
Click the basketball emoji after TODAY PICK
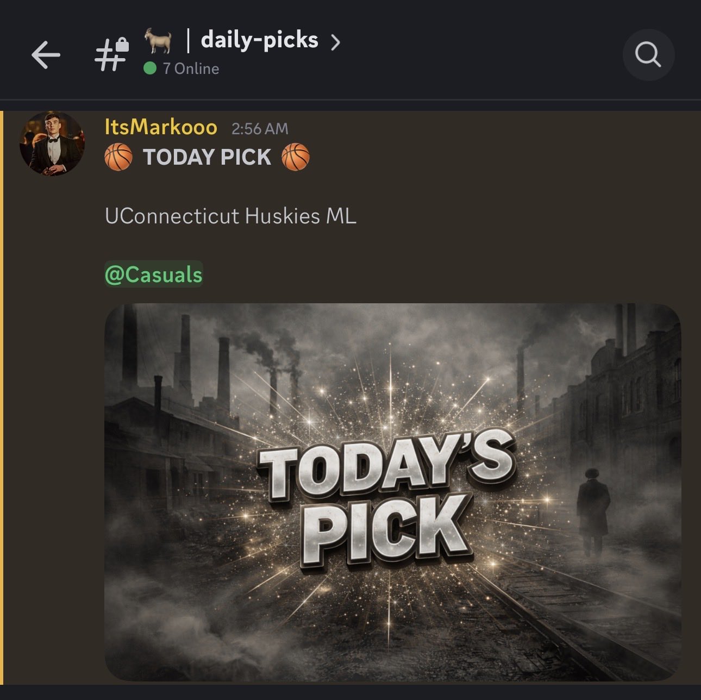pyautogui.click(x=296, y=157)
